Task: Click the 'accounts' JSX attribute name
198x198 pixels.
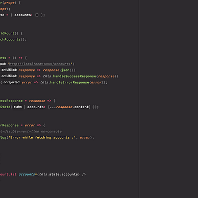Action: click(27, 174)
